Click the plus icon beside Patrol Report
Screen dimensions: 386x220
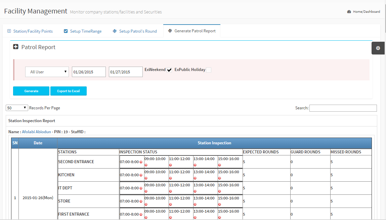click(16, 47)
